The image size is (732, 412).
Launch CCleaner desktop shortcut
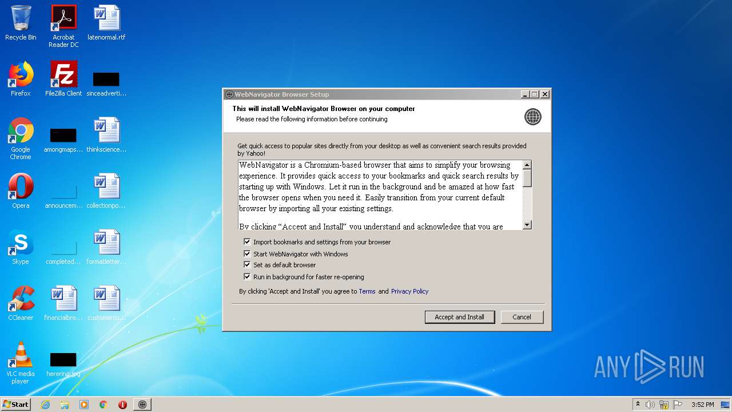21,303
